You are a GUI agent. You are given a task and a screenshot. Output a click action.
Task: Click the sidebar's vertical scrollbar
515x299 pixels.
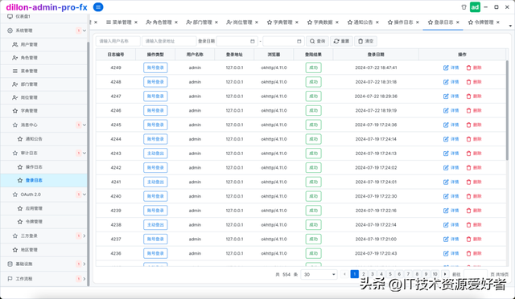coord(88,163)
